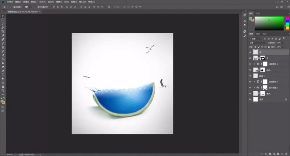290x156 pixels.
Task: Open the Filter (滤镜) menu
Action: (x=59, y=2)
